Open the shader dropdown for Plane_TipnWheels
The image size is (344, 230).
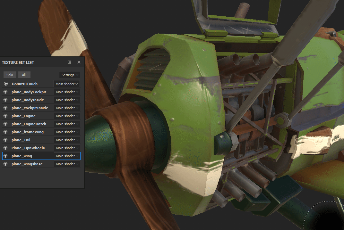67,148
